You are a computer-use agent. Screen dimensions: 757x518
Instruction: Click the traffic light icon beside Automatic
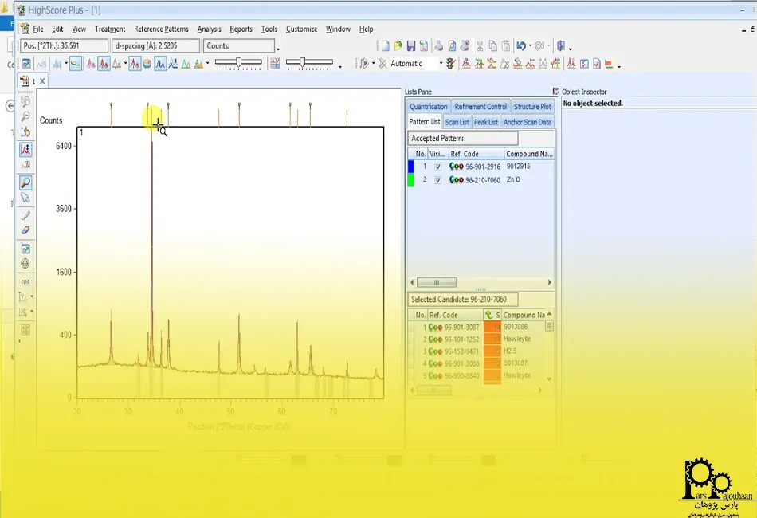pyautogui.click(x=451, y=64)
